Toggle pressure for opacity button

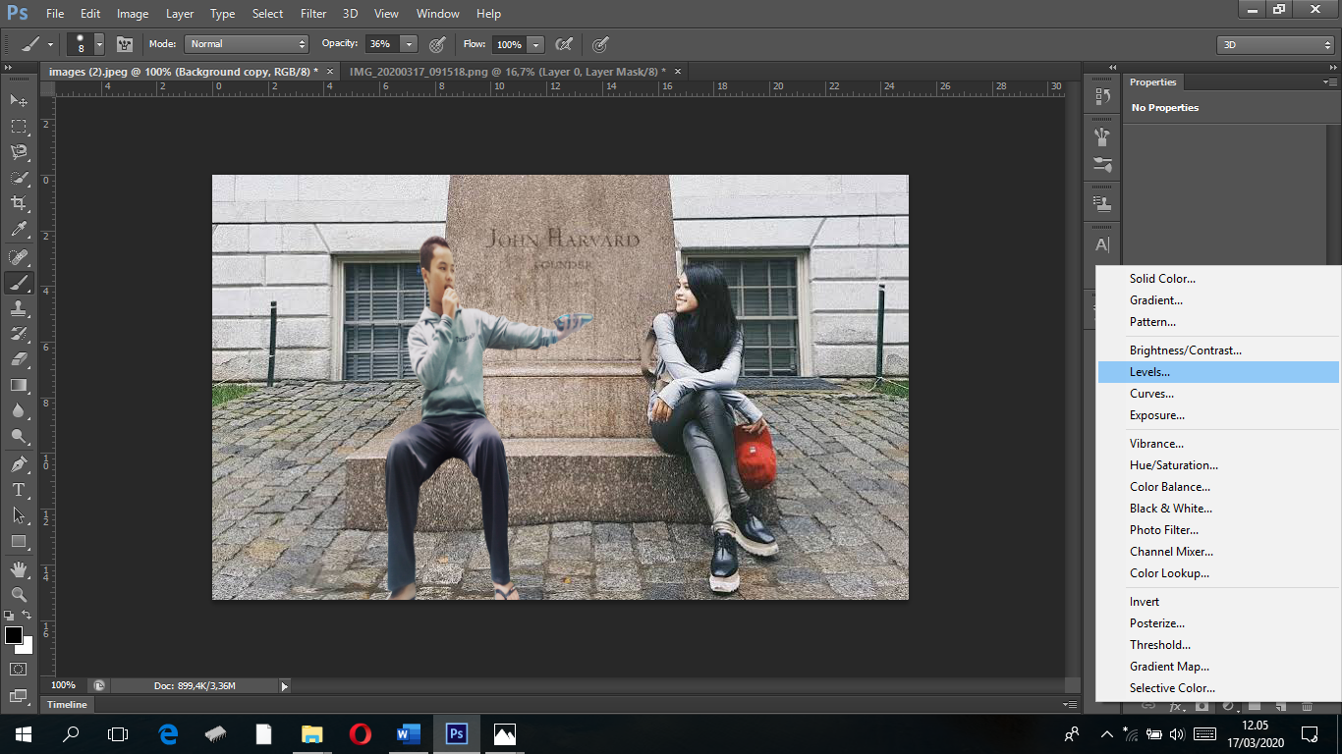[x=437, y=44]
